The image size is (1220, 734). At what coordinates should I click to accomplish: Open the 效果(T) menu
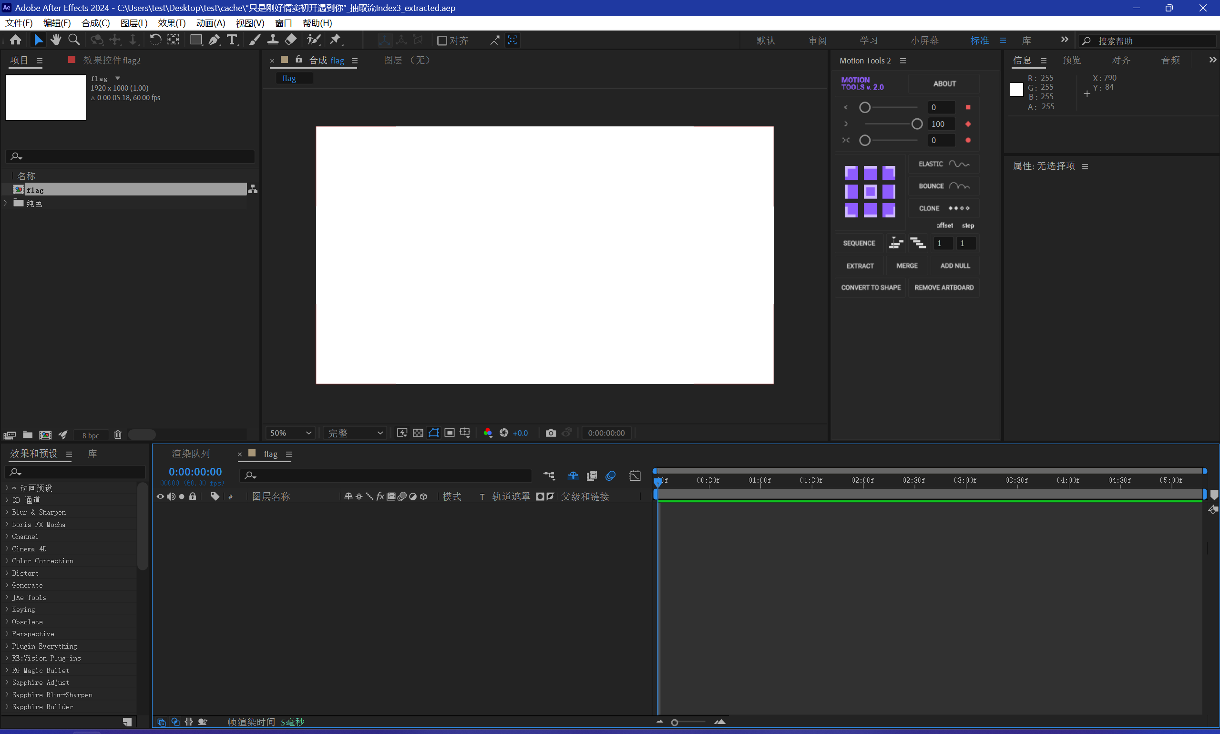click(x=172, y=23)
